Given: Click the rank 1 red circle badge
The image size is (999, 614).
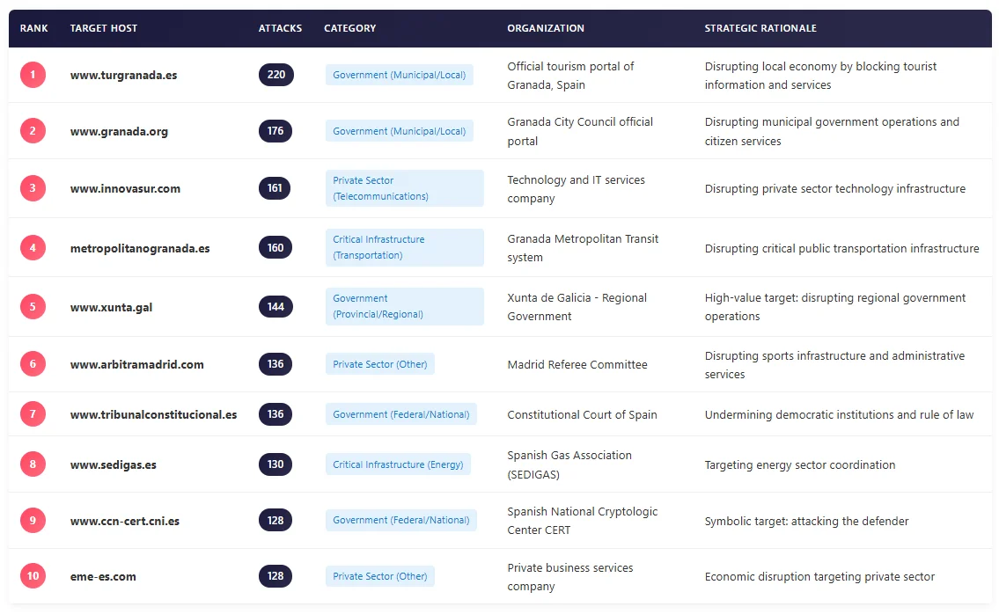Looking at the screenshot, I should pos(33,75).
